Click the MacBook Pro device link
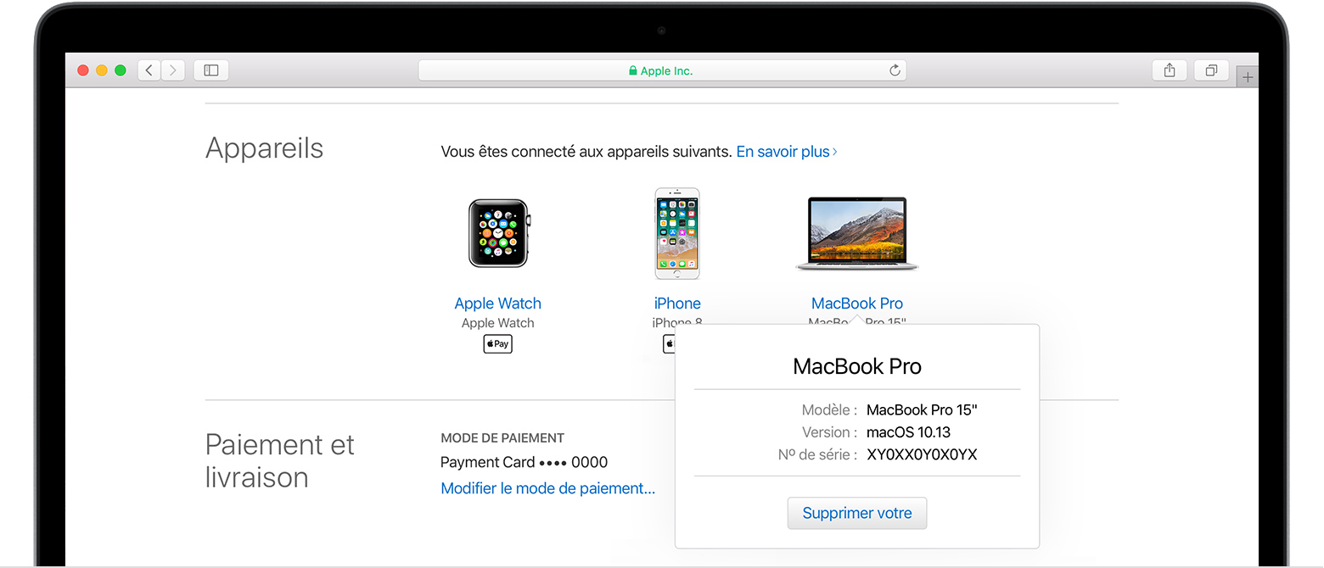Image resolution: width=1324 pixels, height=568 pixels. [857, 303]
